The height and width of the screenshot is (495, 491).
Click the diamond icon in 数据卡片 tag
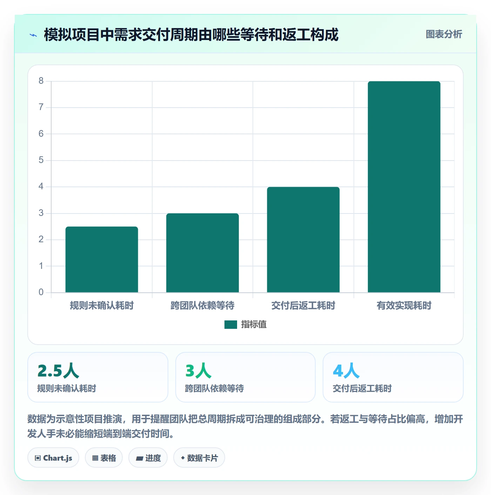(183, 458)
